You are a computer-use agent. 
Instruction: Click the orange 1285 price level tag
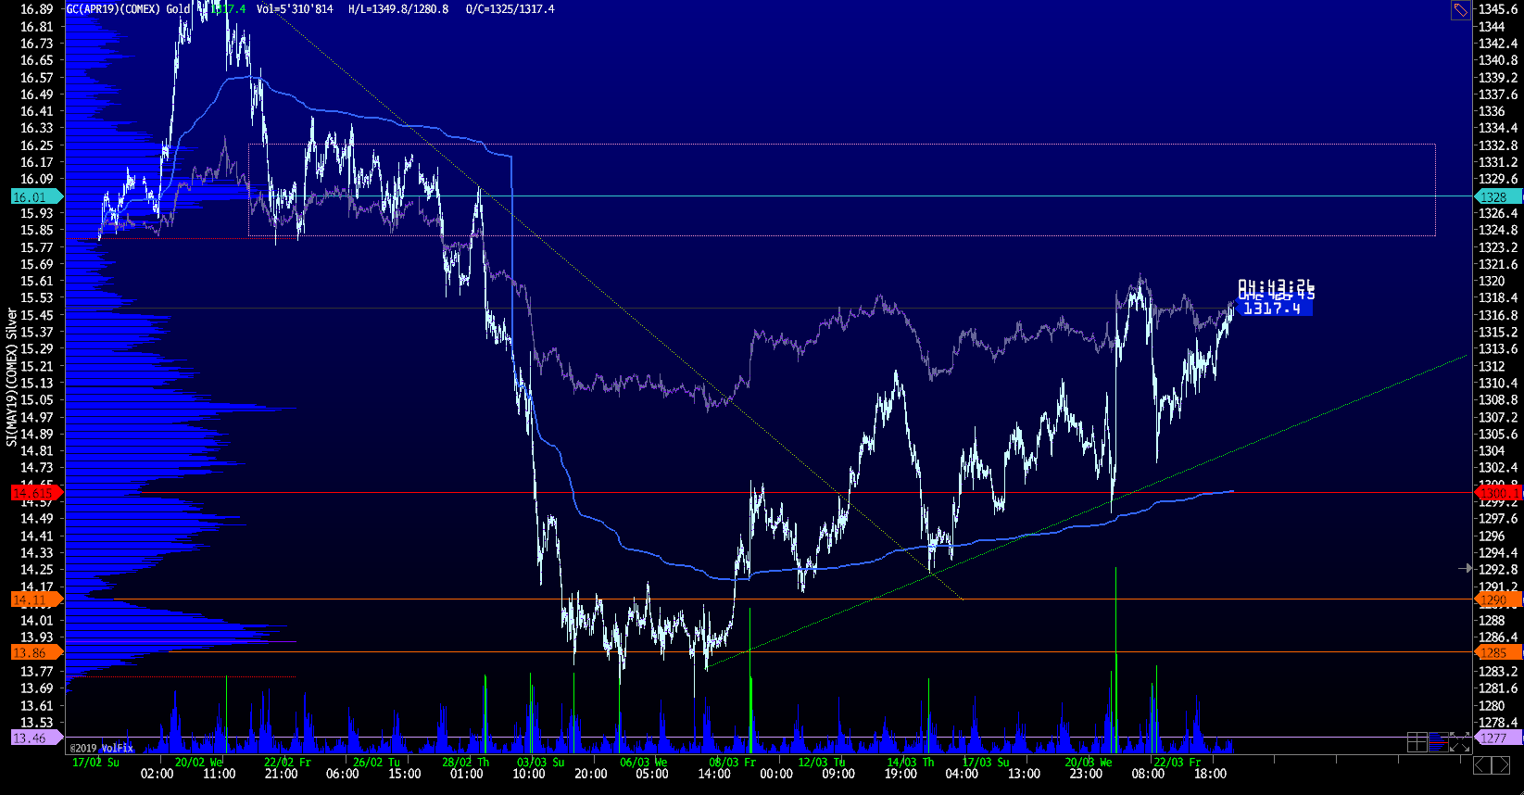pyautogui.click(x=1497, y=652)
